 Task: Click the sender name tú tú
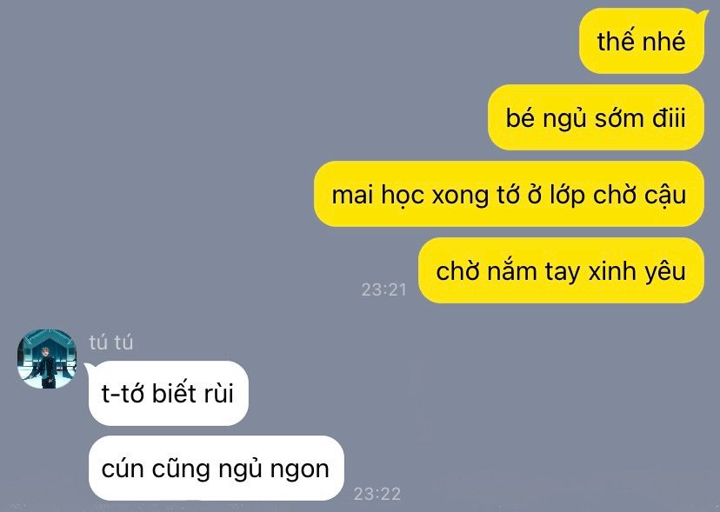point(110,342)
